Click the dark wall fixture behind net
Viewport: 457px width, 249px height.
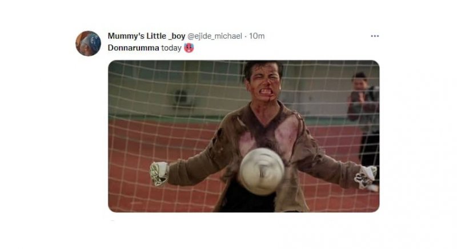point(182,98)
